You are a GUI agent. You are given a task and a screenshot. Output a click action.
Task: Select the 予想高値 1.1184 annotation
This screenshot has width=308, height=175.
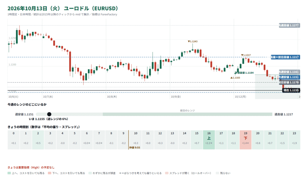pyautogui.click(x=244, y=73)
